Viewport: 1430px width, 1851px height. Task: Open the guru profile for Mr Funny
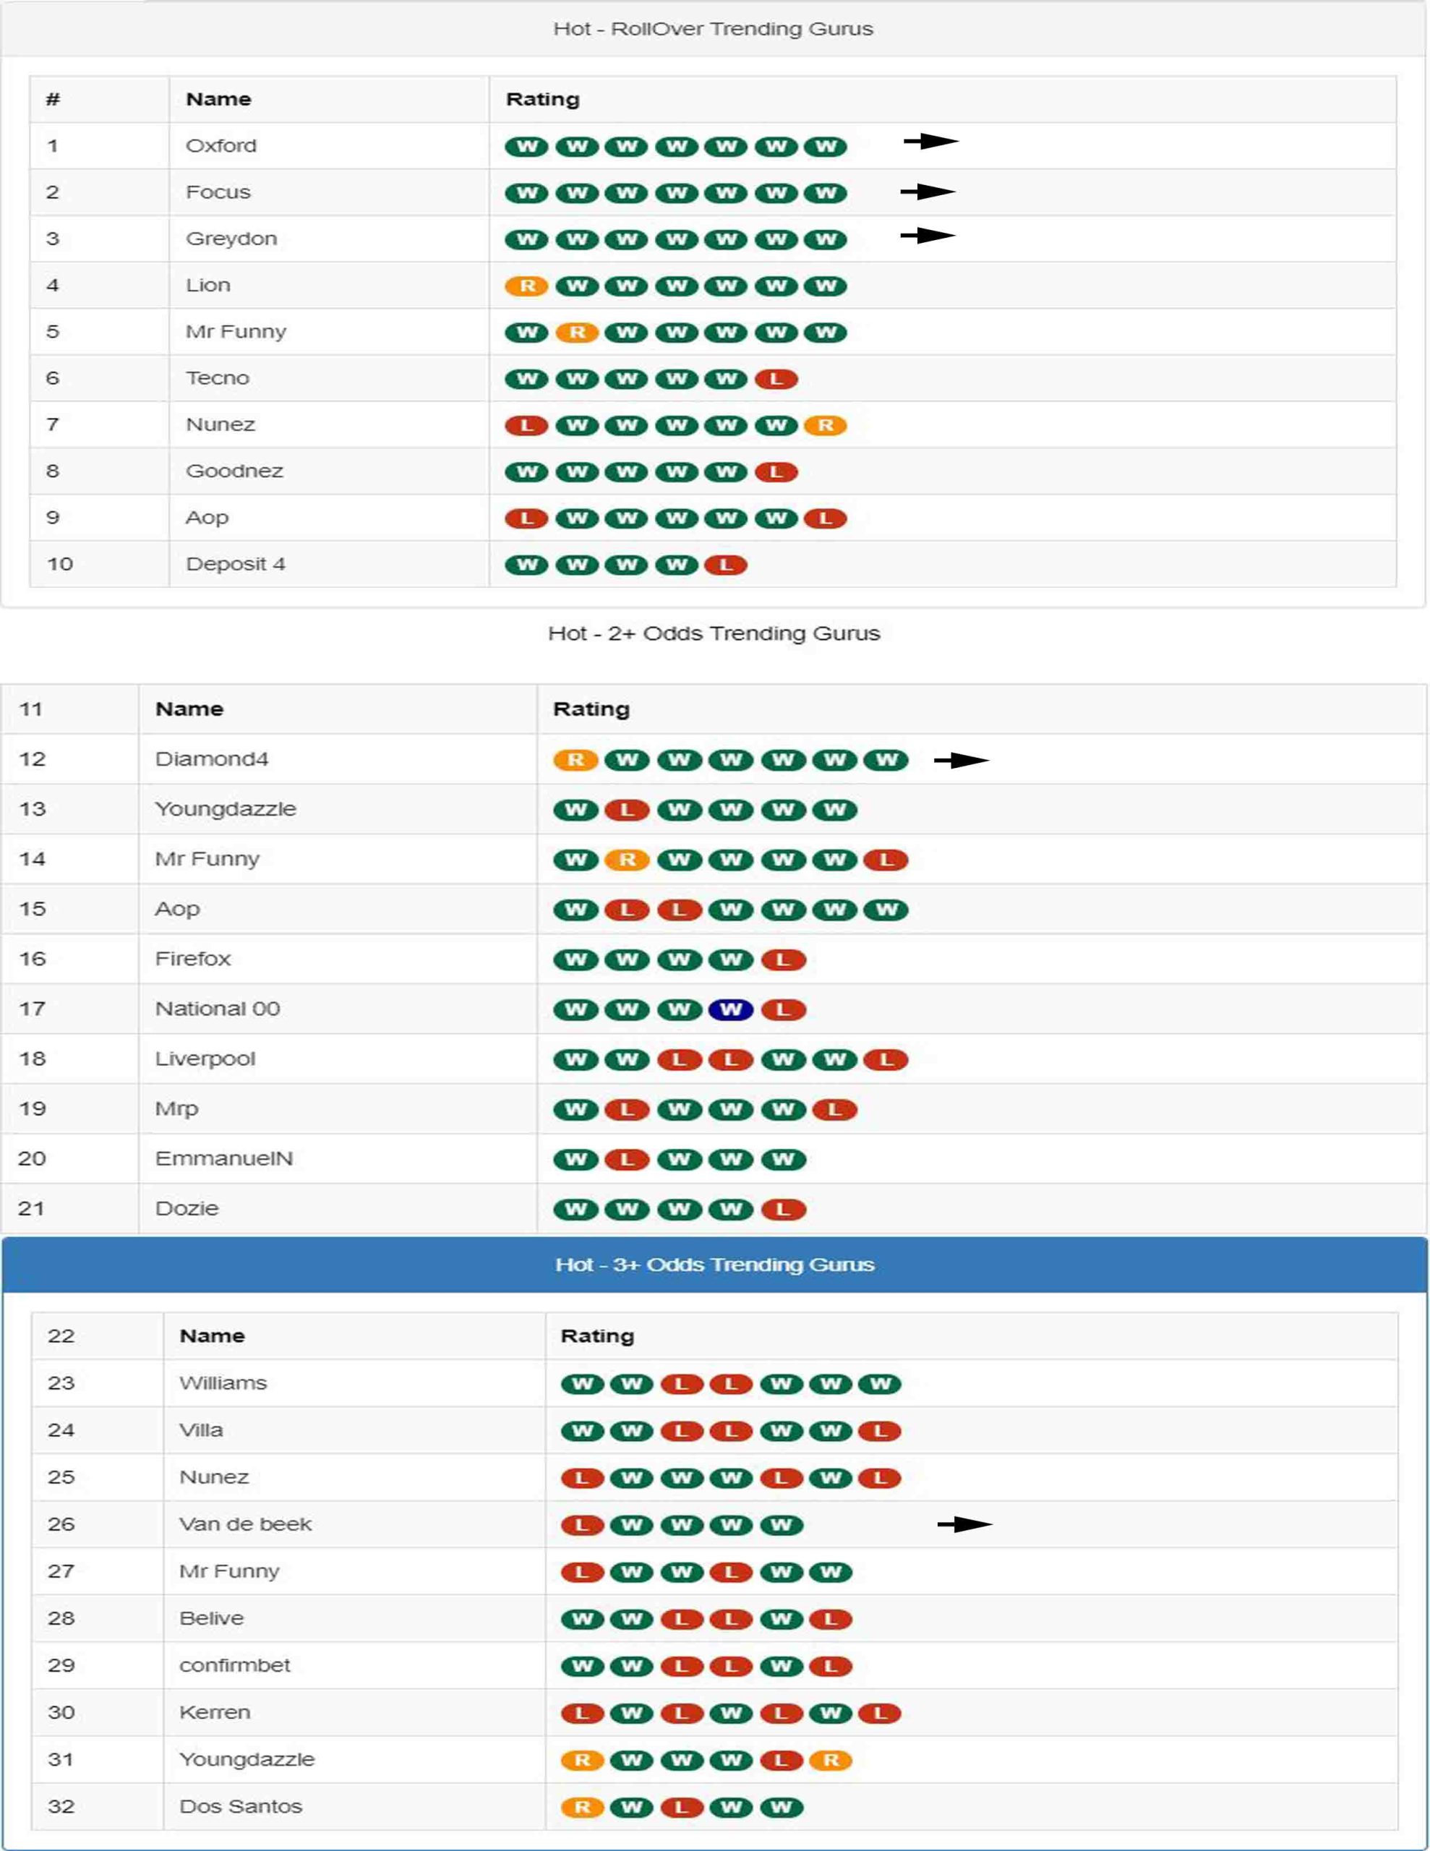pos(237,331)
